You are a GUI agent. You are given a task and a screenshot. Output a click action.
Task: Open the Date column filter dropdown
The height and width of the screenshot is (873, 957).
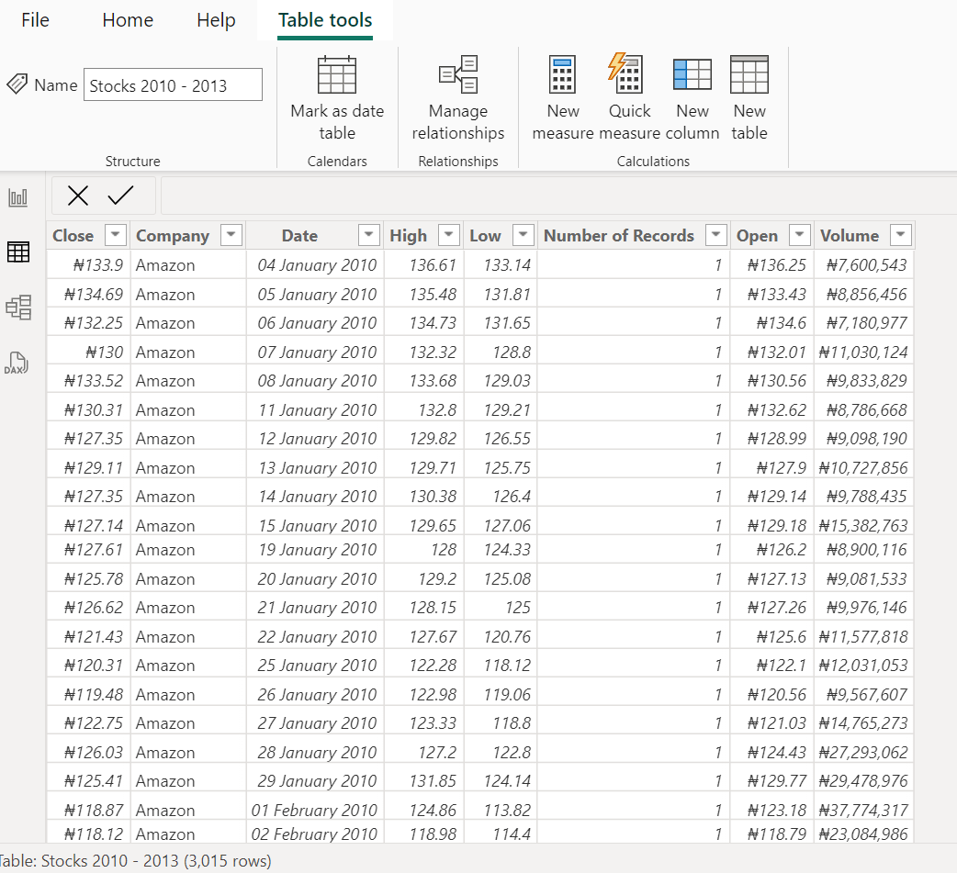click(x=368, y=235)
